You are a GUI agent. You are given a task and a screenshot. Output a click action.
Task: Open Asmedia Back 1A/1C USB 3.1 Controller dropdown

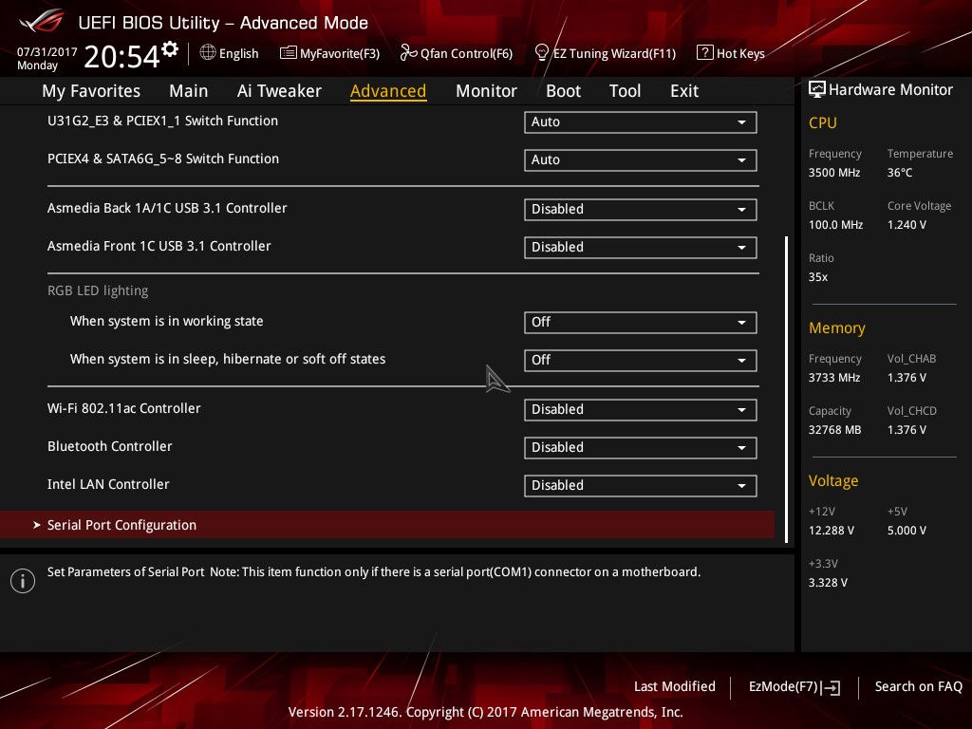tap(641, 210)
